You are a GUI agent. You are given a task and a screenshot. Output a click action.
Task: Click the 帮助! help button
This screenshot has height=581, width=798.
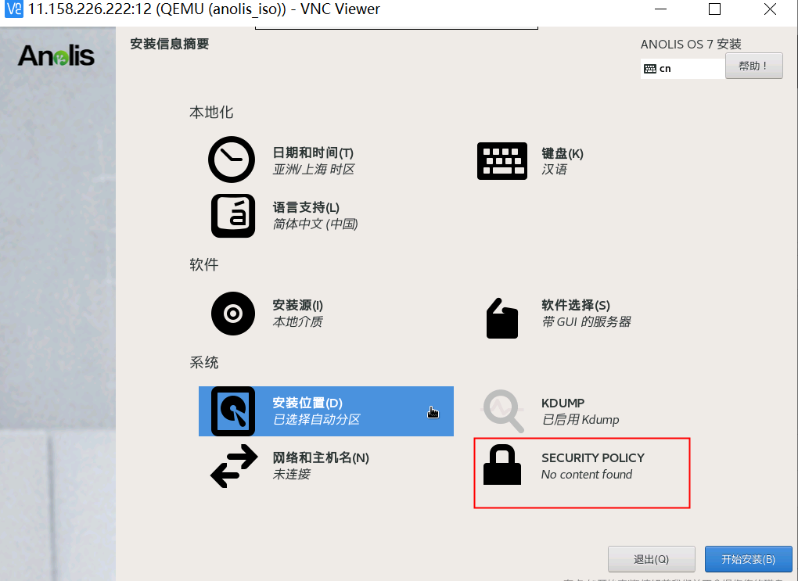tap(753, 66)
